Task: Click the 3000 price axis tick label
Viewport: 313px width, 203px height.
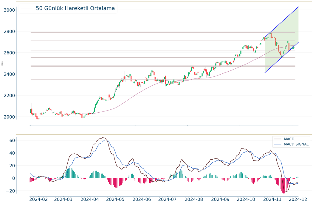Action: tap(10, 10)
